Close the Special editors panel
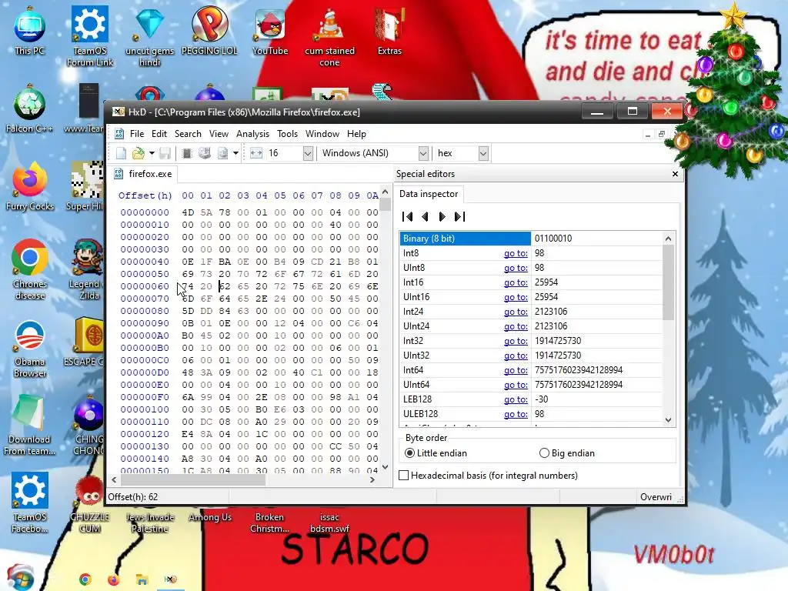The width and height of the screenshot is (788, 591). pyautogui.click(x=675, y=174)
